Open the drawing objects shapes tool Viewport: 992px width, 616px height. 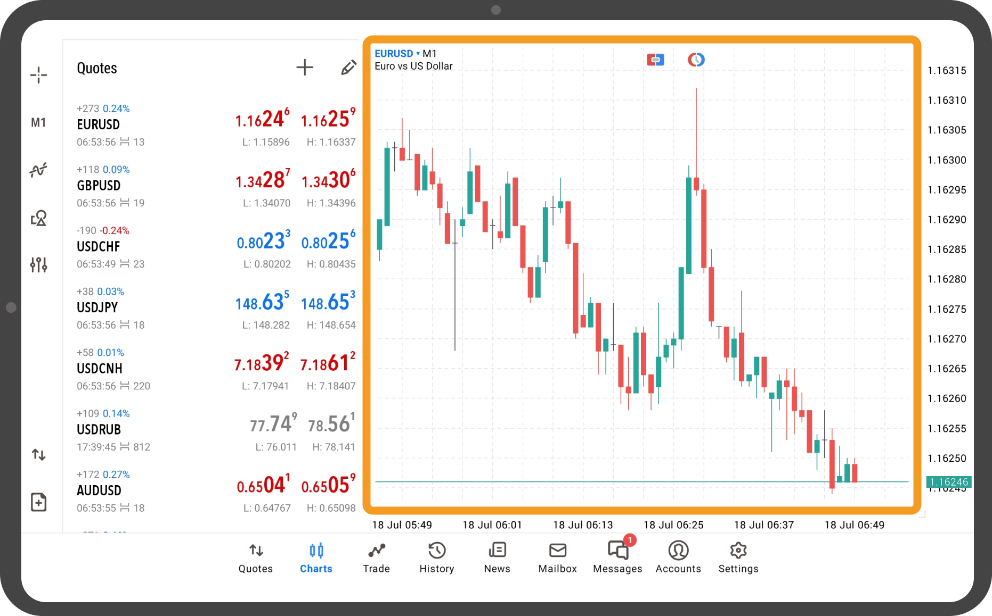(38, 218)
